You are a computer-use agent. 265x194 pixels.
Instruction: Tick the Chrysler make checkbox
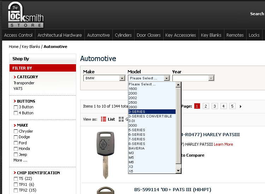pyautogui.click(x=16, y=131)
